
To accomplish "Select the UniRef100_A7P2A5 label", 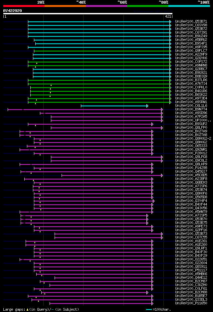I will [x=191, y=116].
